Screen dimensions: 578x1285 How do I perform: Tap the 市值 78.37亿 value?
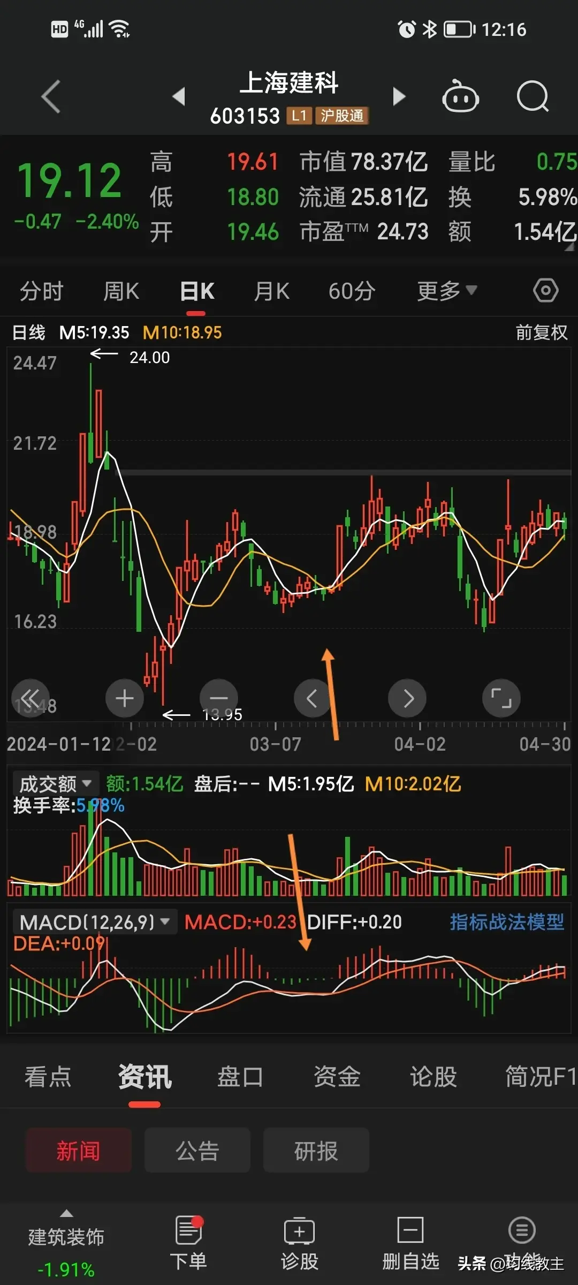363,162
